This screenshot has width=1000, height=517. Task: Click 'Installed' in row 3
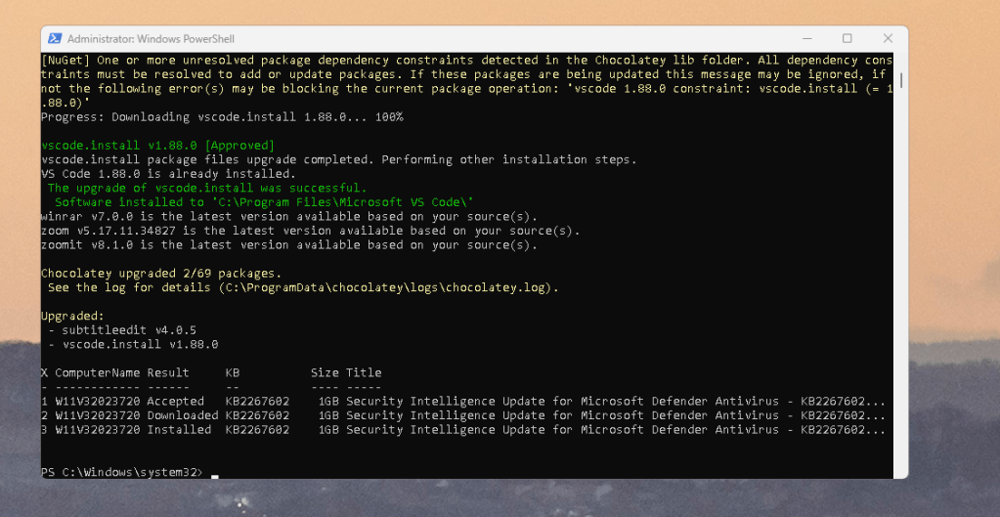179,430
